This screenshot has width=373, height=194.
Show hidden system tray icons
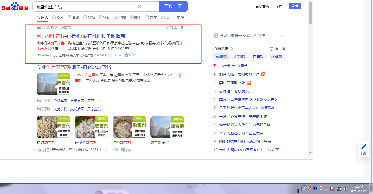326,189
